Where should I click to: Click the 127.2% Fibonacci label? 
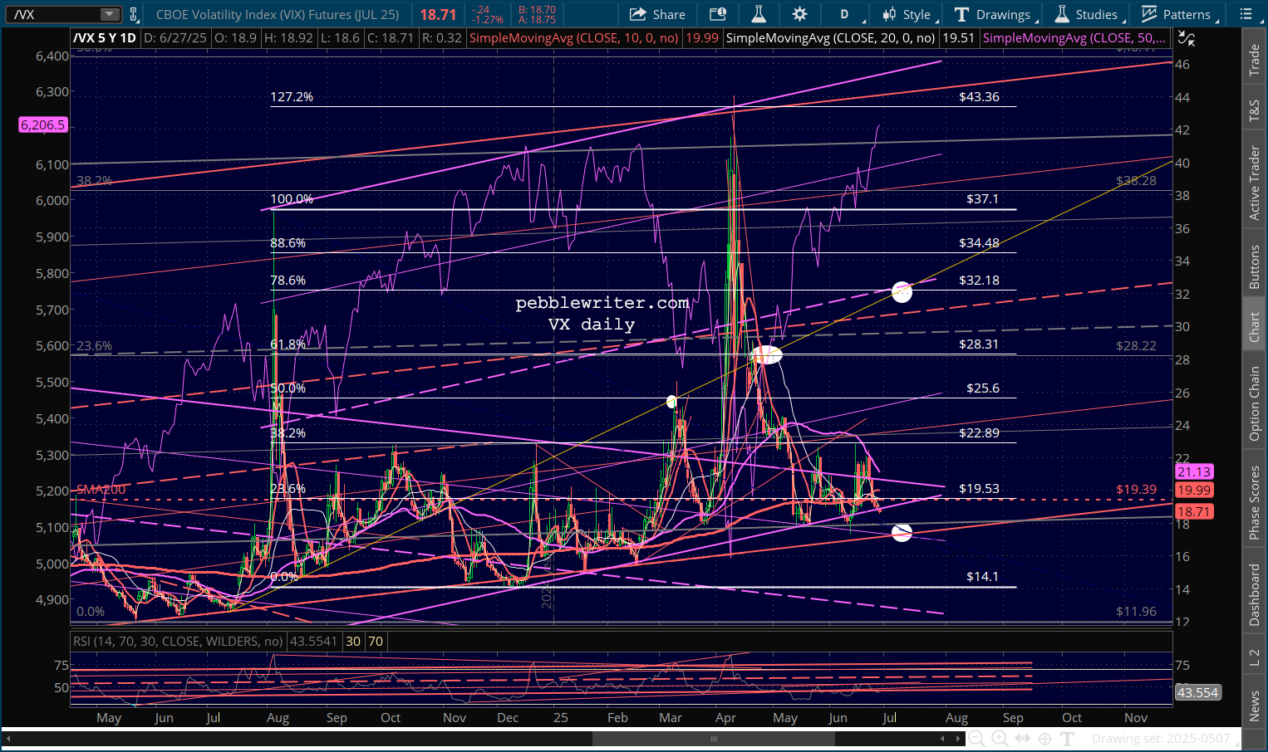point(292,96)
